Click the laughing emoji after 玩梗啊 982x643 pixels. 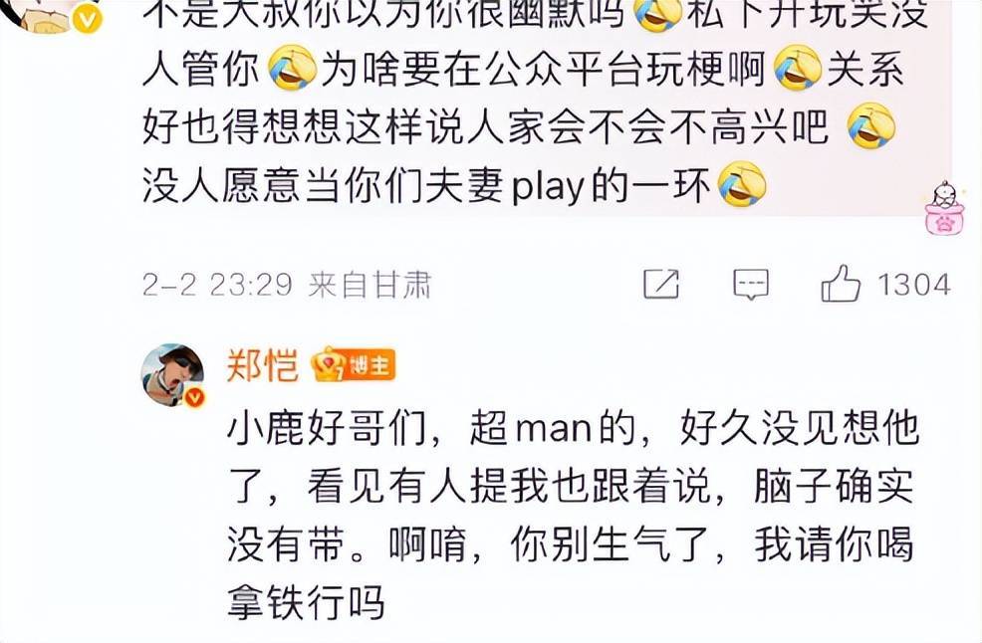tap(799, 68)
